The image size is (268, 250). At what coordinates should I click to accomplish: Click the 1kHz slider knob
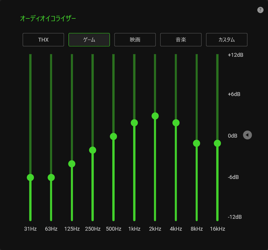coord(134,123)
